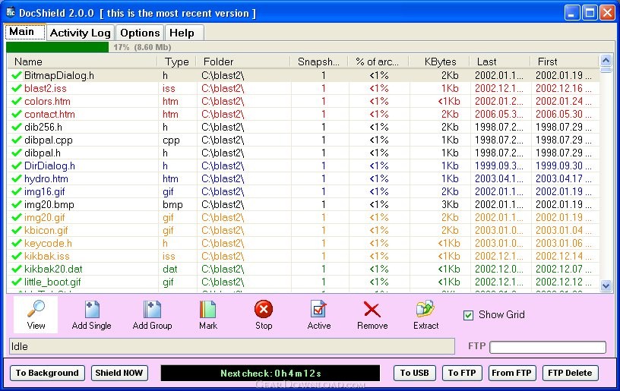Open the Help tab

(x=185, y=33)
